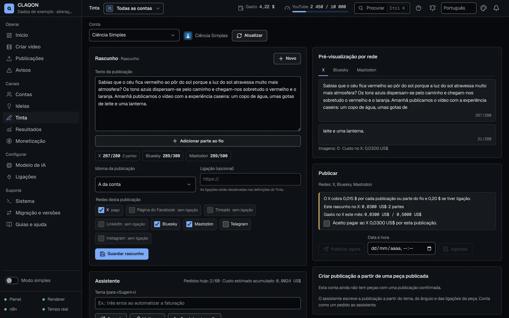This screenshot has height=318, width=509.
Task: Navigate to Contas
Action: (x=41, y=94)
